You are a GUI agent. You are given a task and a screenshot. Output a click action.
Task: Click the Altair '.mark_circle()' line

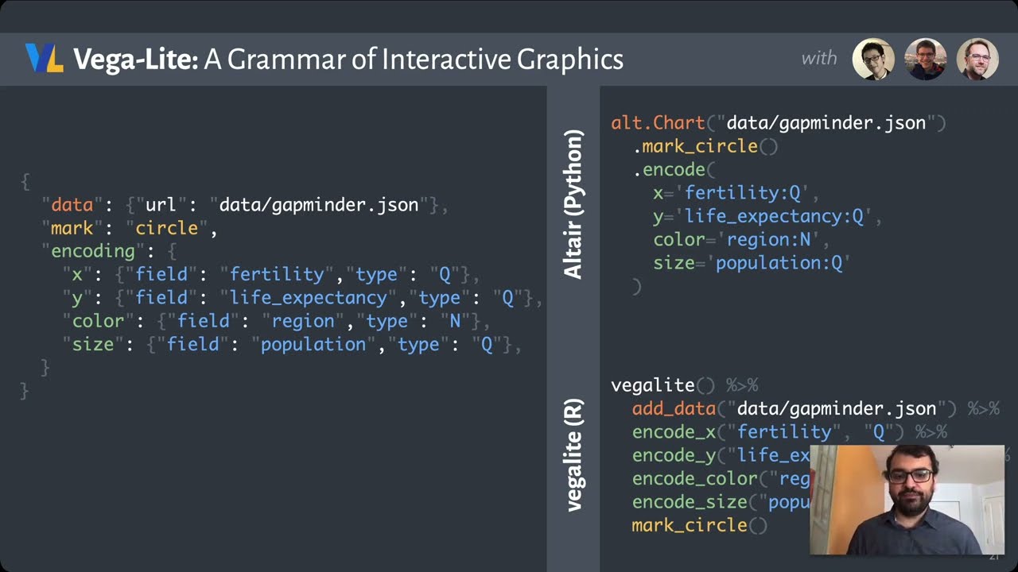coord(705,146)
